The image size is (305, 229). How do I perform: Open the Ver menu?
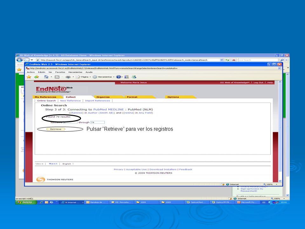click(50, 72)
